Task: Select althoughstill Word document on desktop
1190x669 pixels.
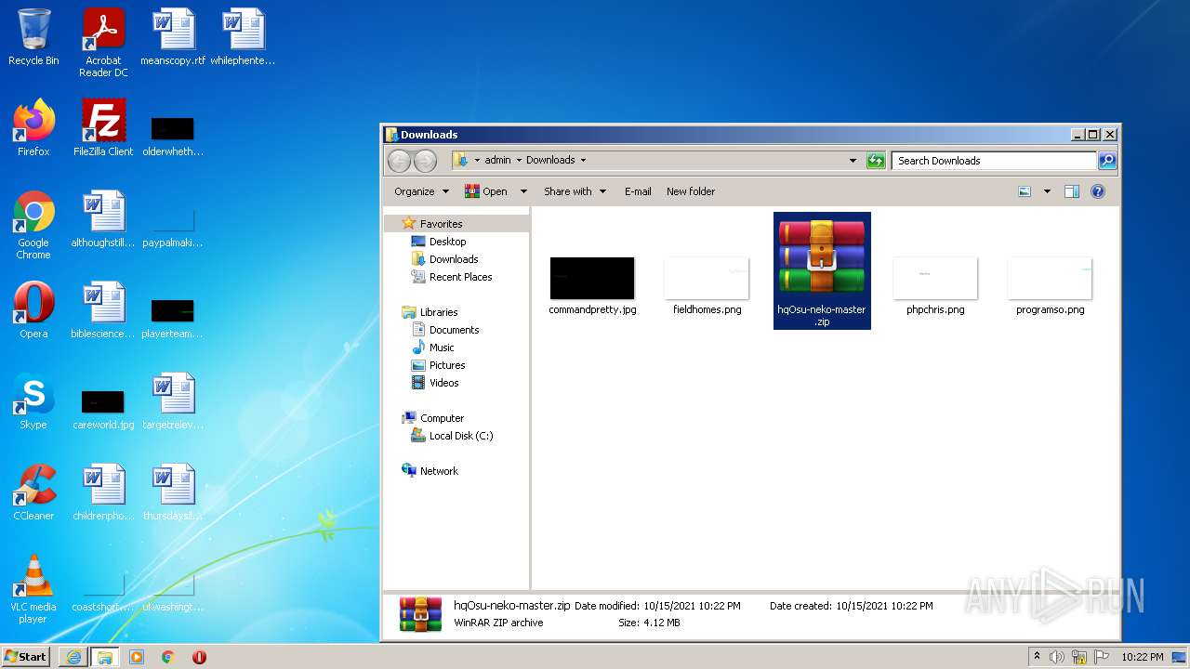Action: [103, 219]
